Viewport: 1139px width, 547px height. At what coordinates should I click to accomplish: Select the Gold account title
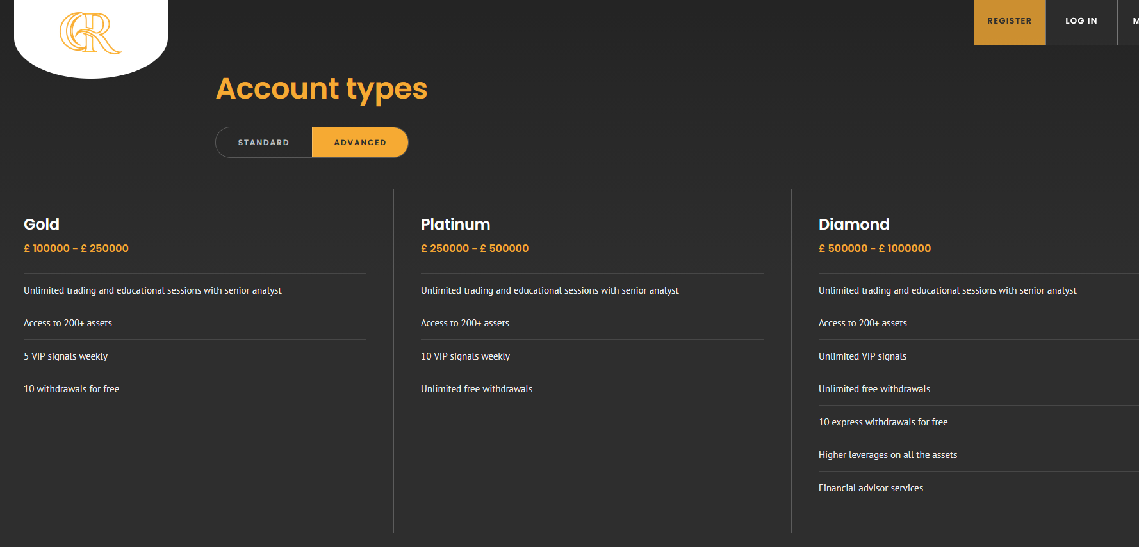42,225
